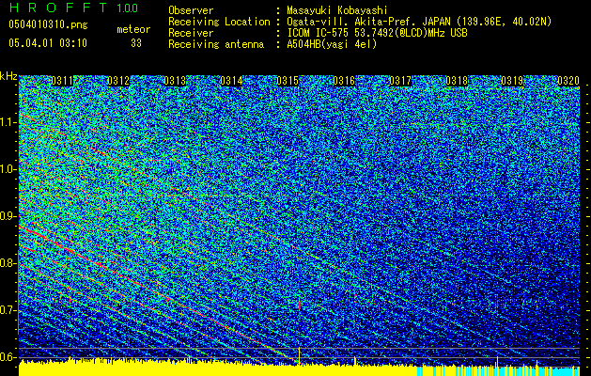The image size is (591, 376).
Task: Click the meteor label
Action: [133, 29]
